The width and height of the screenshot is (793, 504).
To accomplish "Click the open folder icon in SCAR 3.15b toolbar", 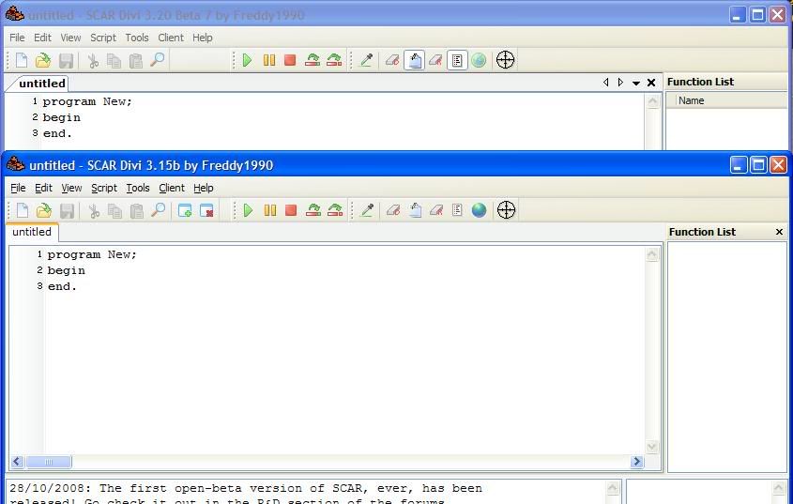I will click(x=43, y=210).
